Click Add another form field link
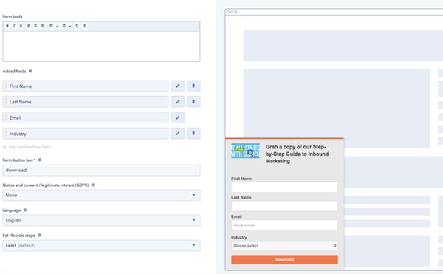Viewport: 443px width, 274px height. (x=27, y=147)
